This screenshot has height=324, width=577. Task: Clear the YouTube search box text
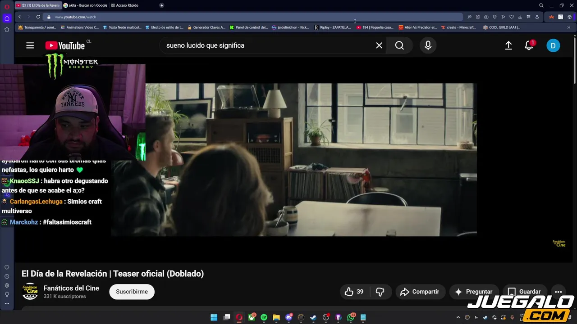(379, 45)
